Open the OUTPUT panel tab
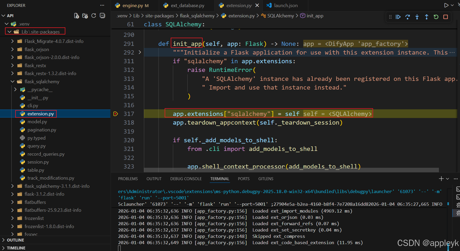Viewport: 460px width, 251px height. click(154, 179)
